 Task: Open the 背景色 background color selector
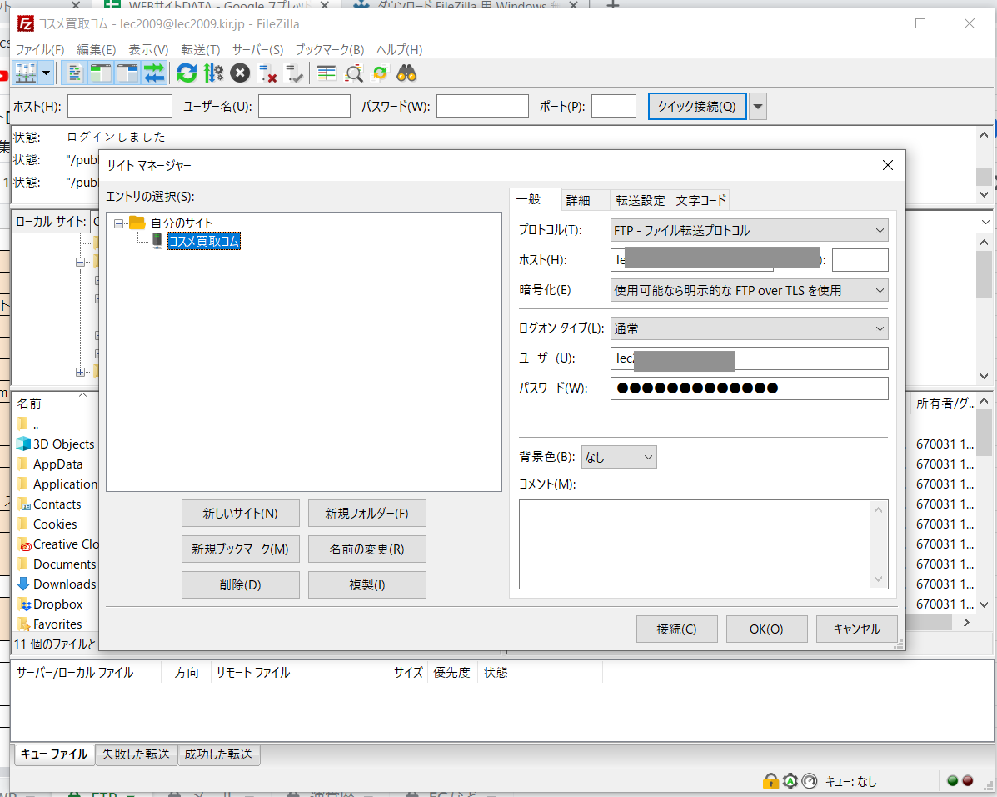[619, 457]
